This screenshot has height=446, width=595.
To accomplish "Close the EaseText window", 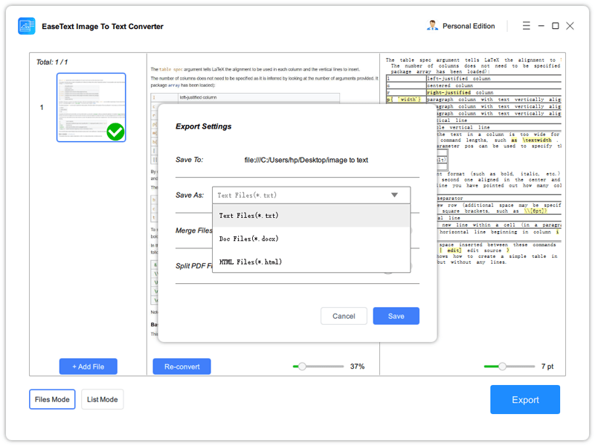I will tap(570, 26).
